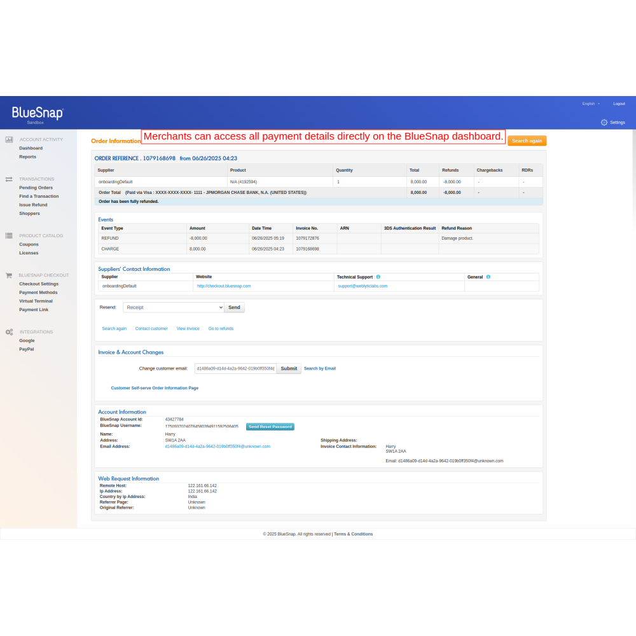The height and width of the screenshot is (636, 636).
Task: Click the orange Search again button
Action: click(527, 141)
